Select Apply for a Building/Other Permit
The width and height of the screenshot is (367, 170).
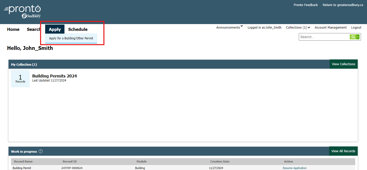(x=71, y=38)
